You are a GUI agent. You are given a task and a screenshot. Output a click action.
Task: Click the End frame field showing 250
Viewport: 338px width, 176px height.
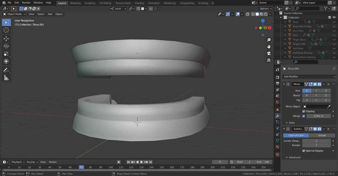(263, 162)
